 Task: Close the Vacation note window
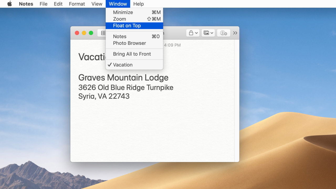[77, 33]
